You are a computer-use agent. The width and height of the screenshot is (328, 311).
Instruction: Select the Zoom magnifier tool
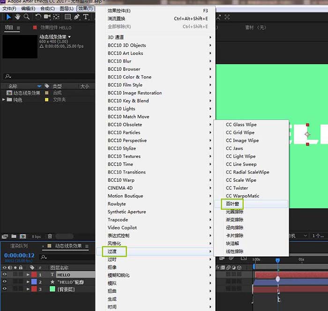(27, 17)
